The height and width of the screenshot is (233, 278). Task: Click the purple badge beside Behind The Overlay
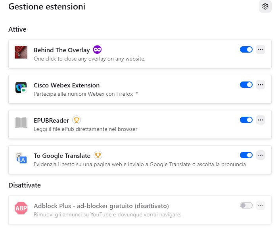pyautogui.click(x=97, y=50)
